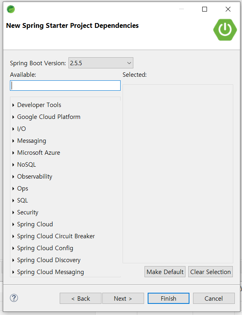Expand the Spring Cloud category arrow

click(13, 224)
